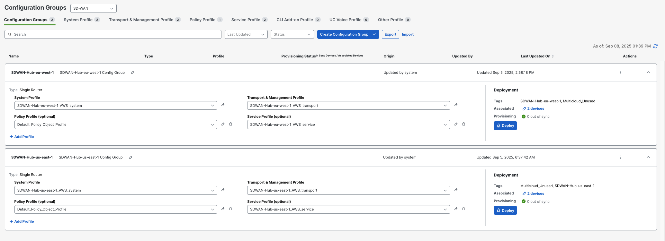
Task: Collapse the SDWAN-Hub-us-east-1 group panel
Action: click(x=648, y=157)
